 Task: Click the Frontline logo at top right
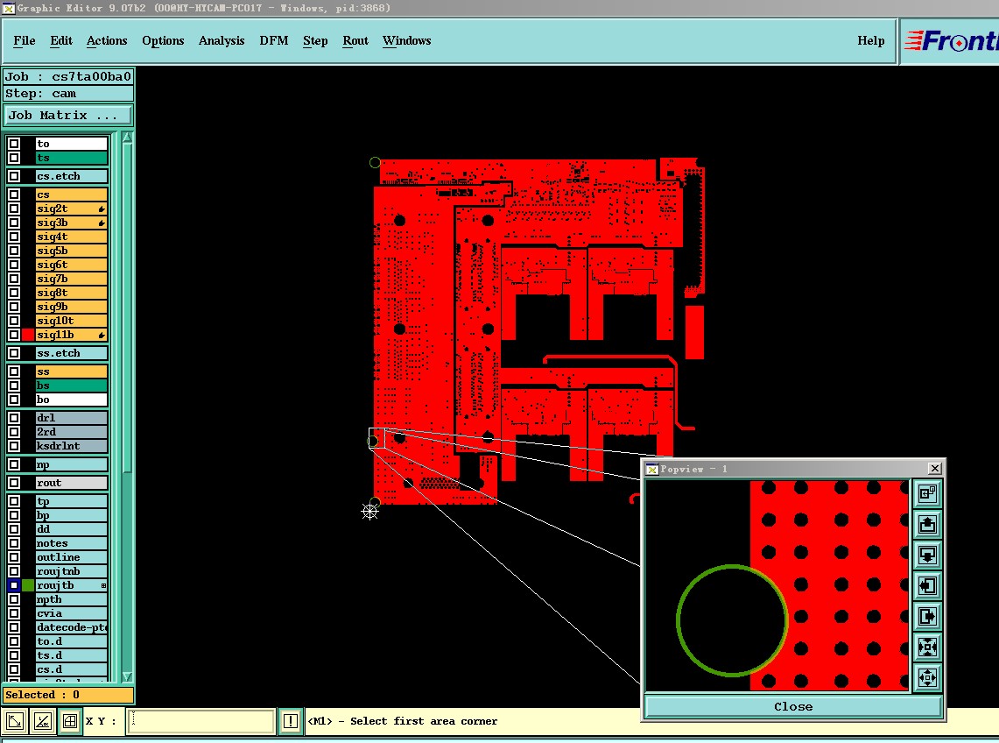pyautogui.click(x=951, y=41)
